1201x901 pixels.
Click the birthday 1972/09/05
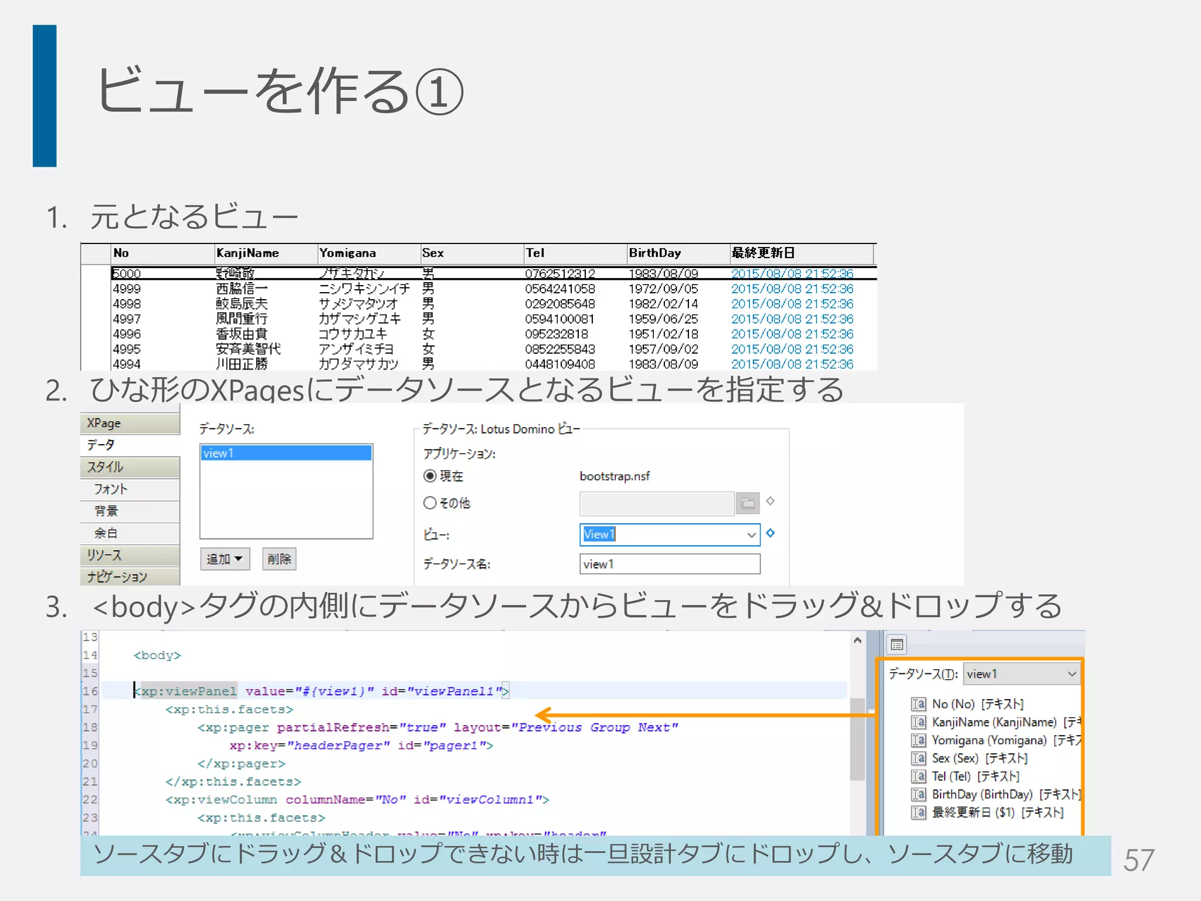coord(663,289)
